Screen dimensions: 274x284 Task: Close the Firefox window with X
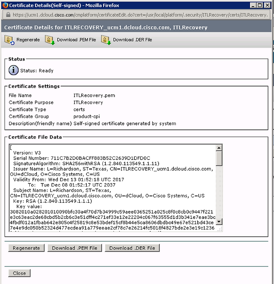(267, 5)
